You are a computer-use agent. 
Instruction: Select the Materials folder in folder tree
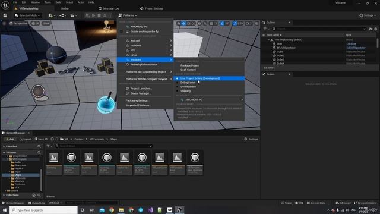point(20,178)
